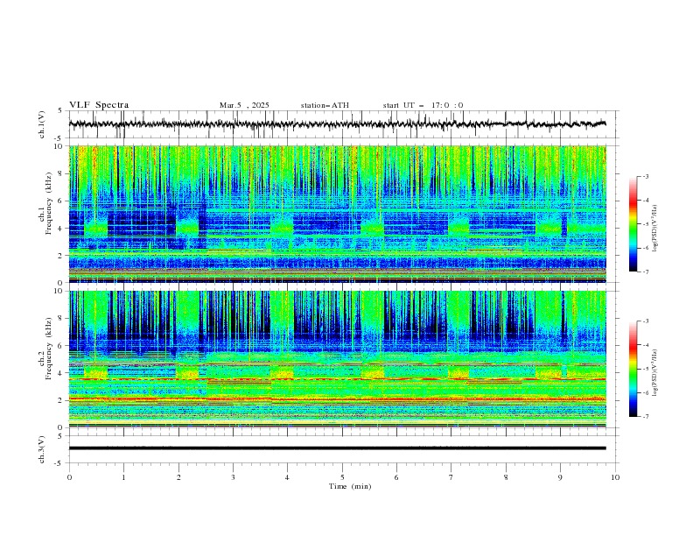693x536 pixels.
Task: Click the upper 'log(PSD)(V²/Hz)' colorbar label
Action: (654, 229)
